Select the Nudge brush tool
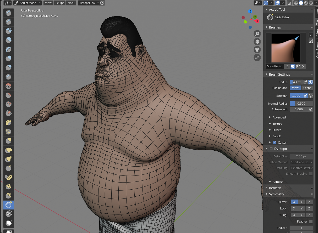Viewport: 318px width, 233px height. (9, 187)
